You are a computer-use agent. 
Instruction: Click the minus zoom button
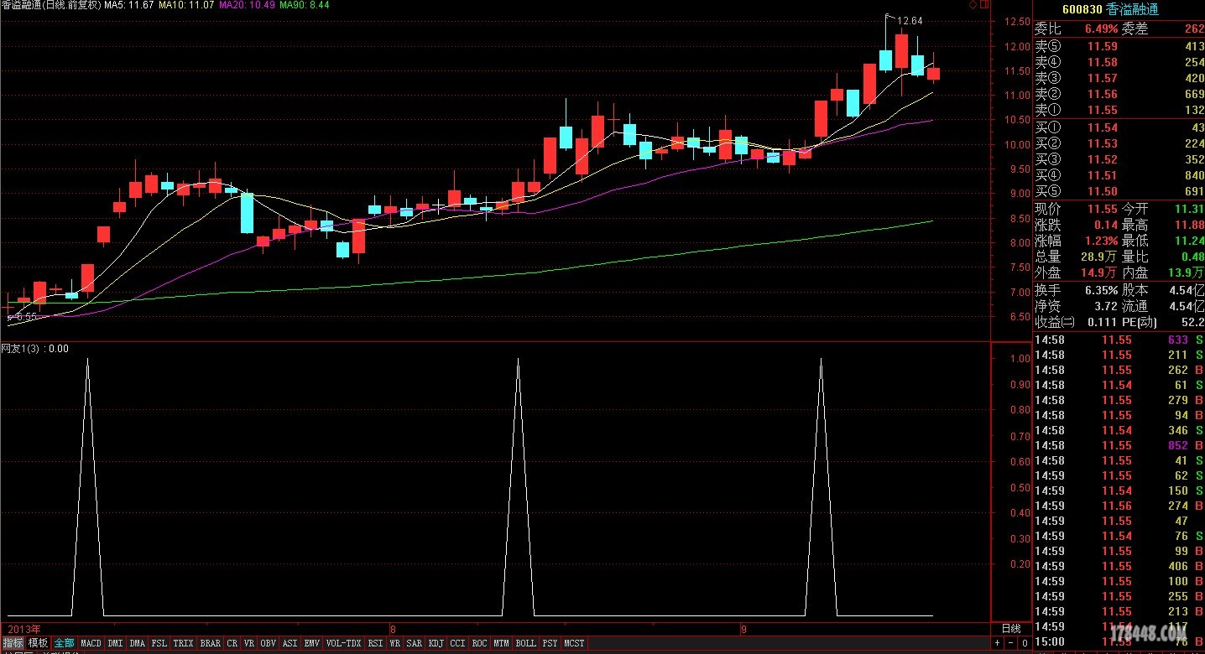pos(1010,643)
